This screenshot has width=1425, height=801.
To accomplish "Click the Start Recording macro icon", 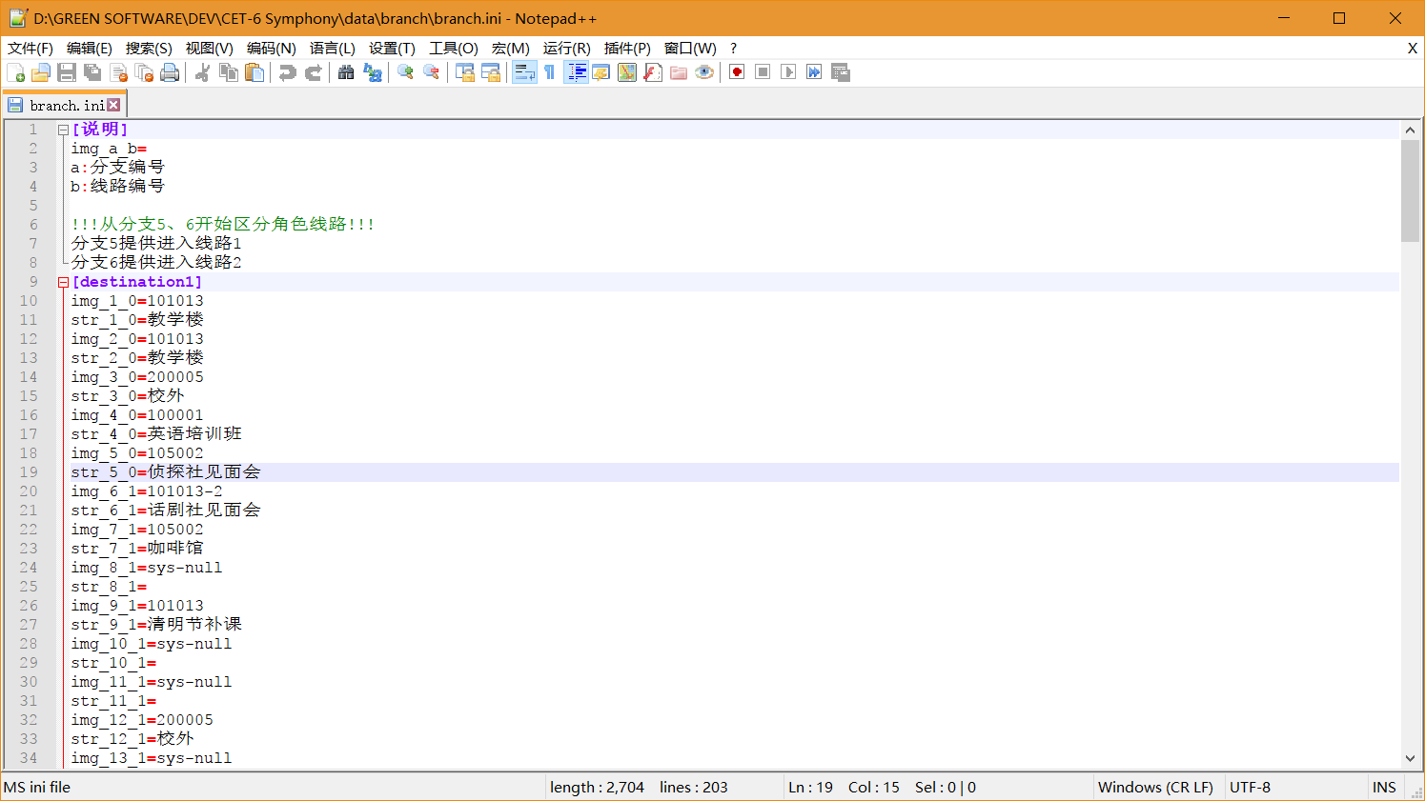I will point(737,72).
